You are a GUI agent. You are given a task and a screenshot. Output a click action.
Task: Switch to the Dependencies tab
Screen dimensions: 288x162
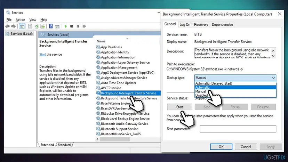tap(222, 25)
